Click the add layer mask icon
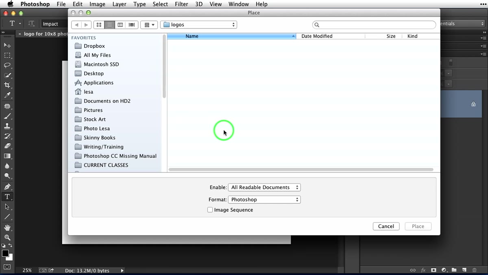 434,270
